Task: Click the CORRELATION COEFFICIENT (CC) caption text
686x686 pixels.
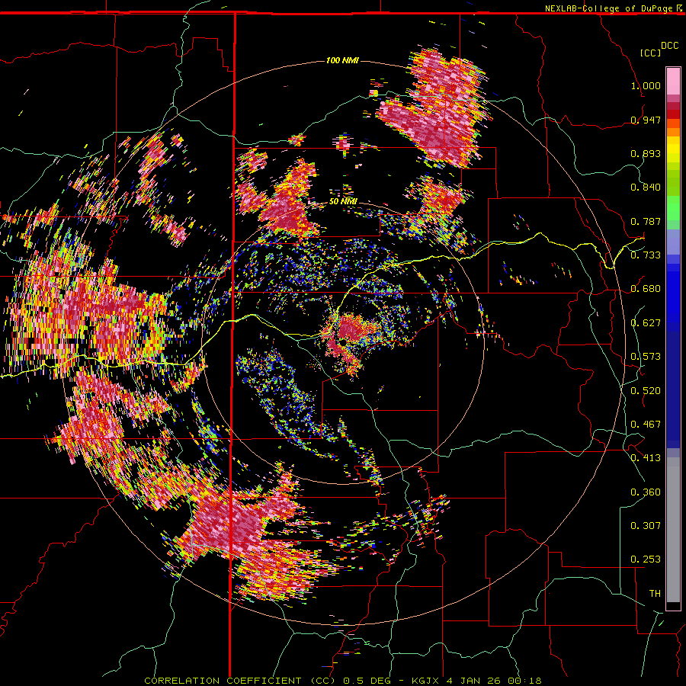Action: pyautogui.click(x=239, y=681)
